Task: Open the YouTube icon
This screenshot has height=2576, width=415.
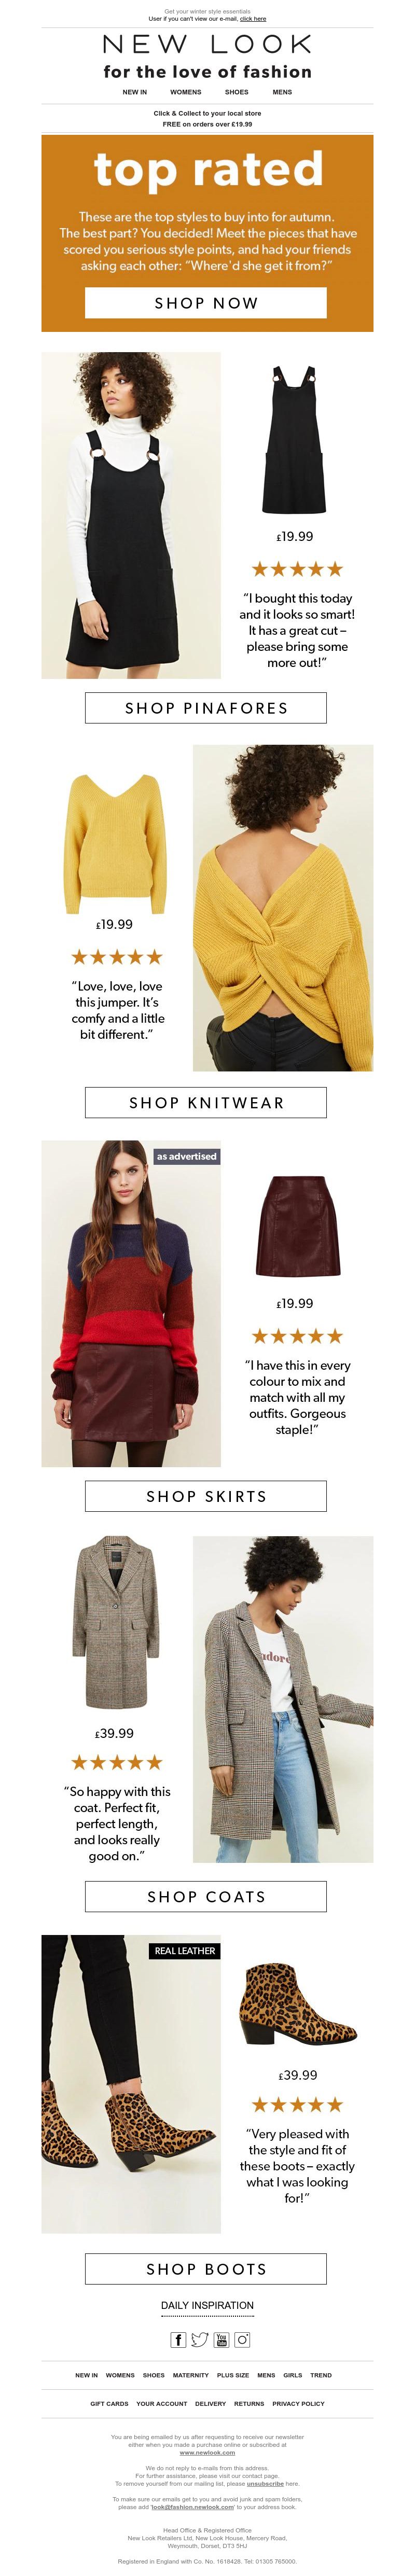Action: [221, 2339]
